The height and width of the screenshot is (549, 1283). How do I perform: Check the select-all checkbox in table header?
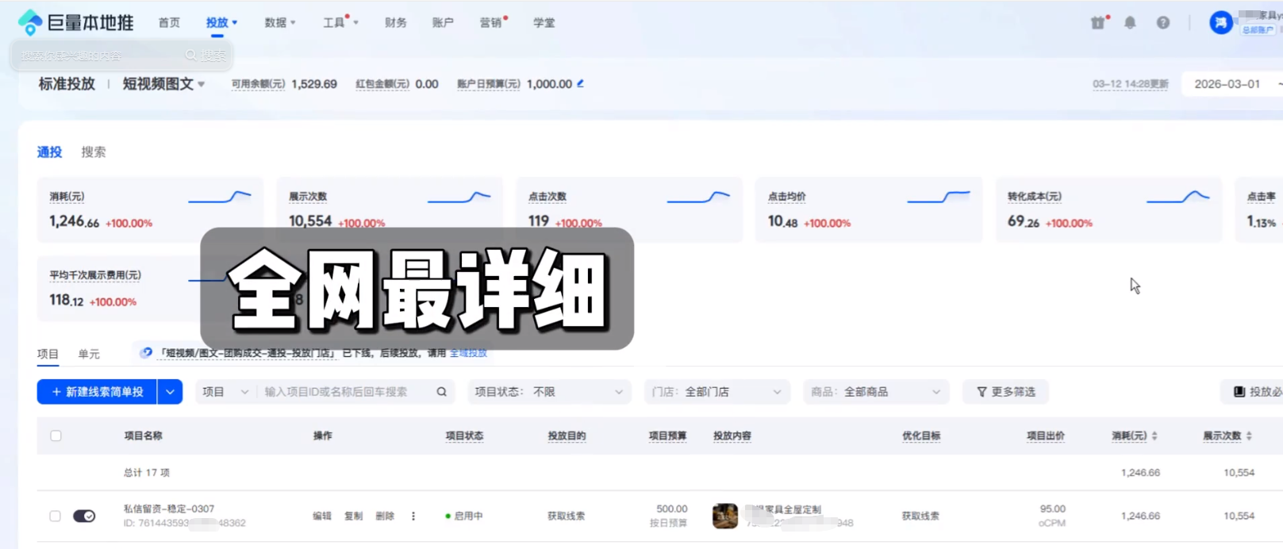pyautogui.click(x=56, y=436)
